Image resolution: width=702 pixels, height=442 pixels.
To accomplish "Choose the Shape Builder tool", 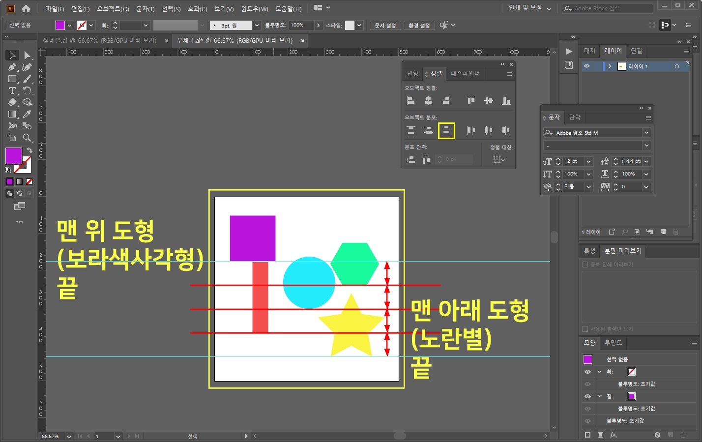I will tap(28, 102).
